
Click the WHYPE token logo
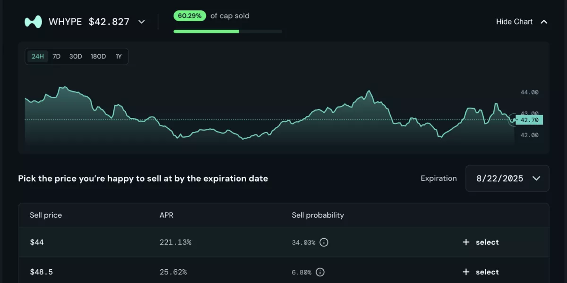point(33,21)
